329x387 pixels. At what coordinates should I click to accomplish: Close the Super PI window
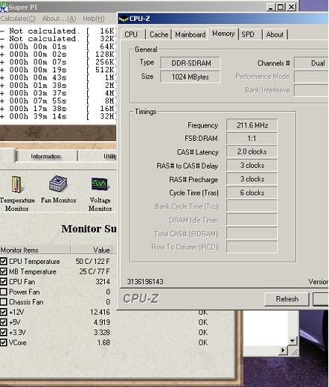coord(291,7)
